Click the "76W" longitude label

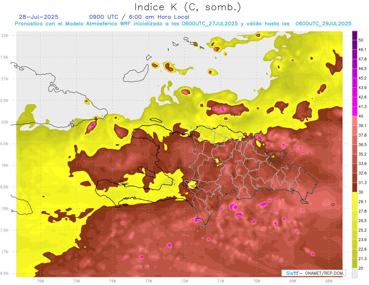[x=40, y=281]
